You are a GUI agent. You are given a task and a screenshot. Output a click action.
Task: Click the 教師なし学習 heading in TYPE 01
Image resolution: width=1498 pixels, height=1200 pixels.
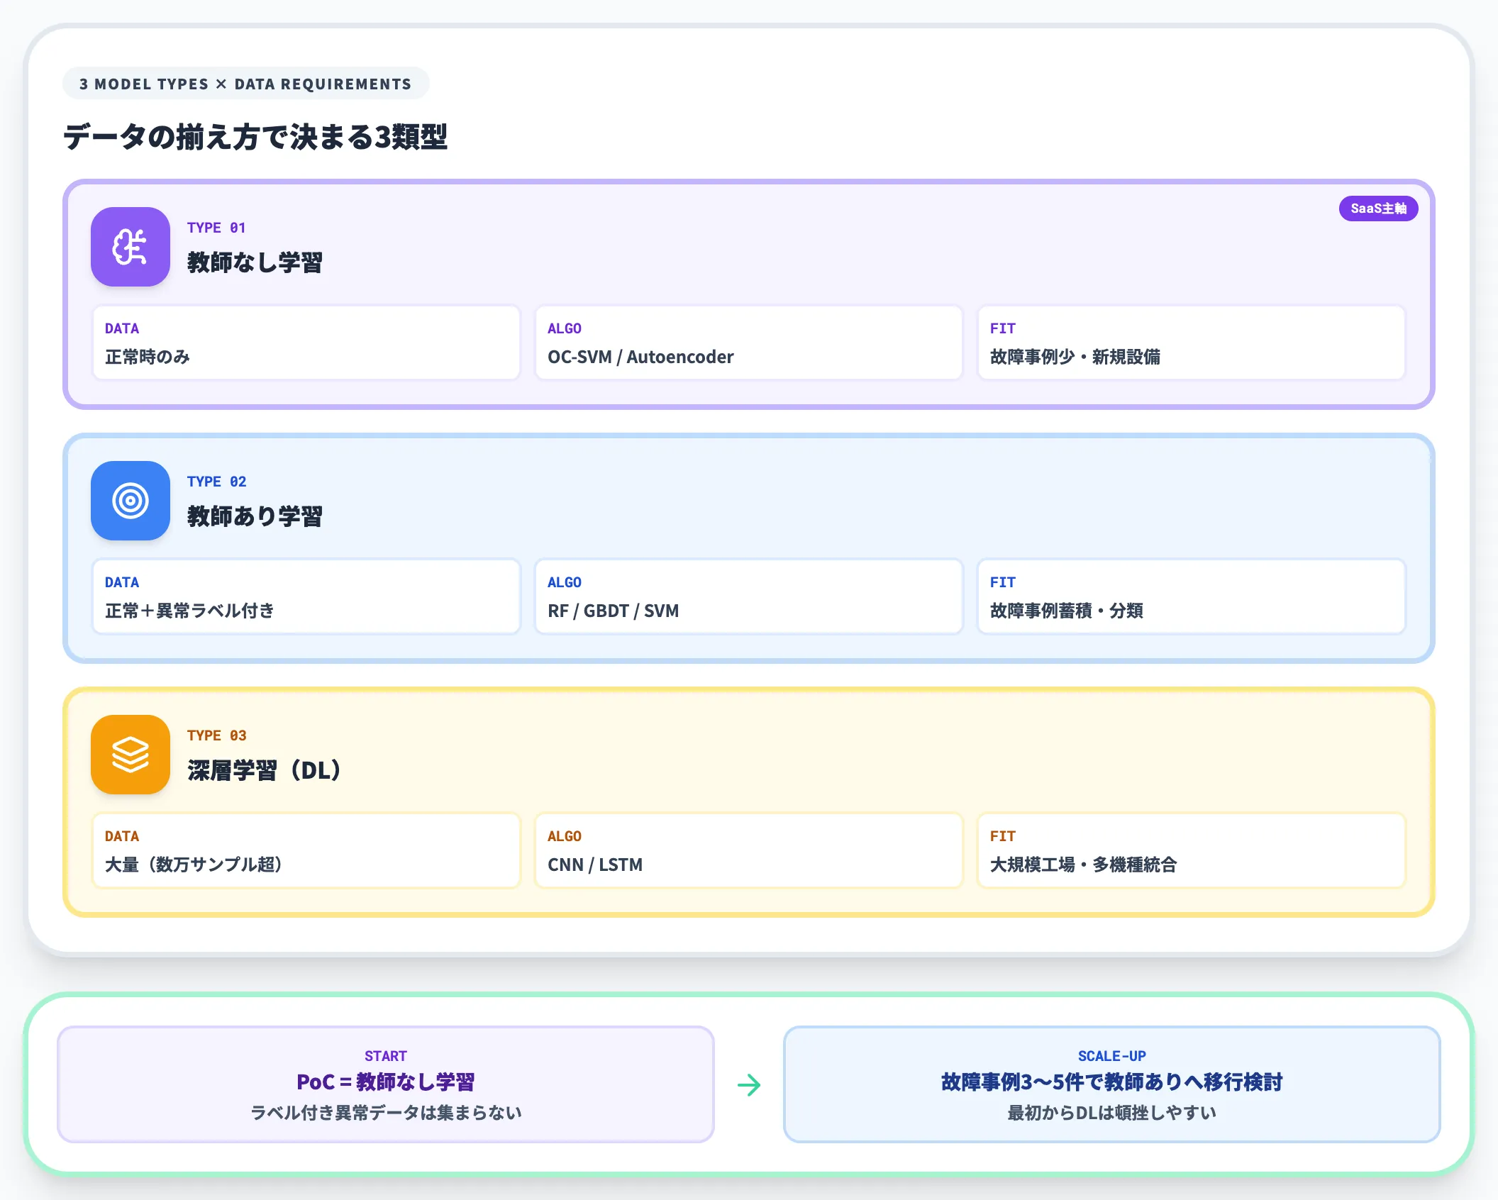point(255,262)
